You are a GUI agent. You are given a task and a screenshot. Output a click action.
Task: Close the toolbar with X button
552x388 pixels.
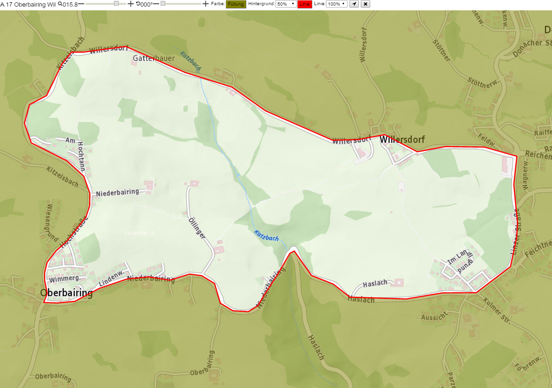point(365,4)
